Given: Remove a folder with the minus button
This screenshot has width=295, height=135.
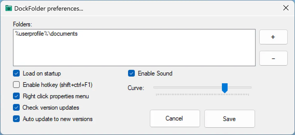Looking at the screenshot, I should pyautogui.click(x=273, y=58).
